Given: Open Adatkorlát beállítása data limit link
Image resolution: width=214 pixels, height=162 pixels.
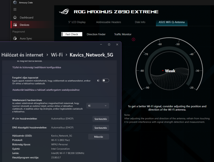Looking at the screenshot, I should (46, 90).
